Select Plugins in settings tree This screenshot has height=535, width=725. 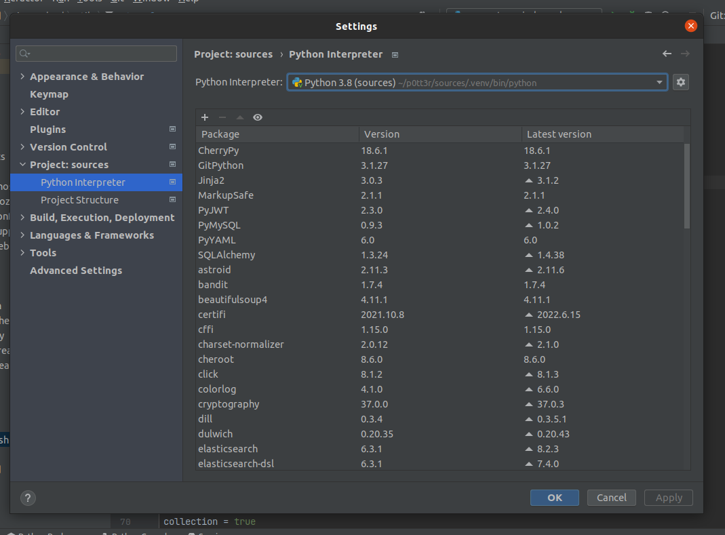coord(47,130)
